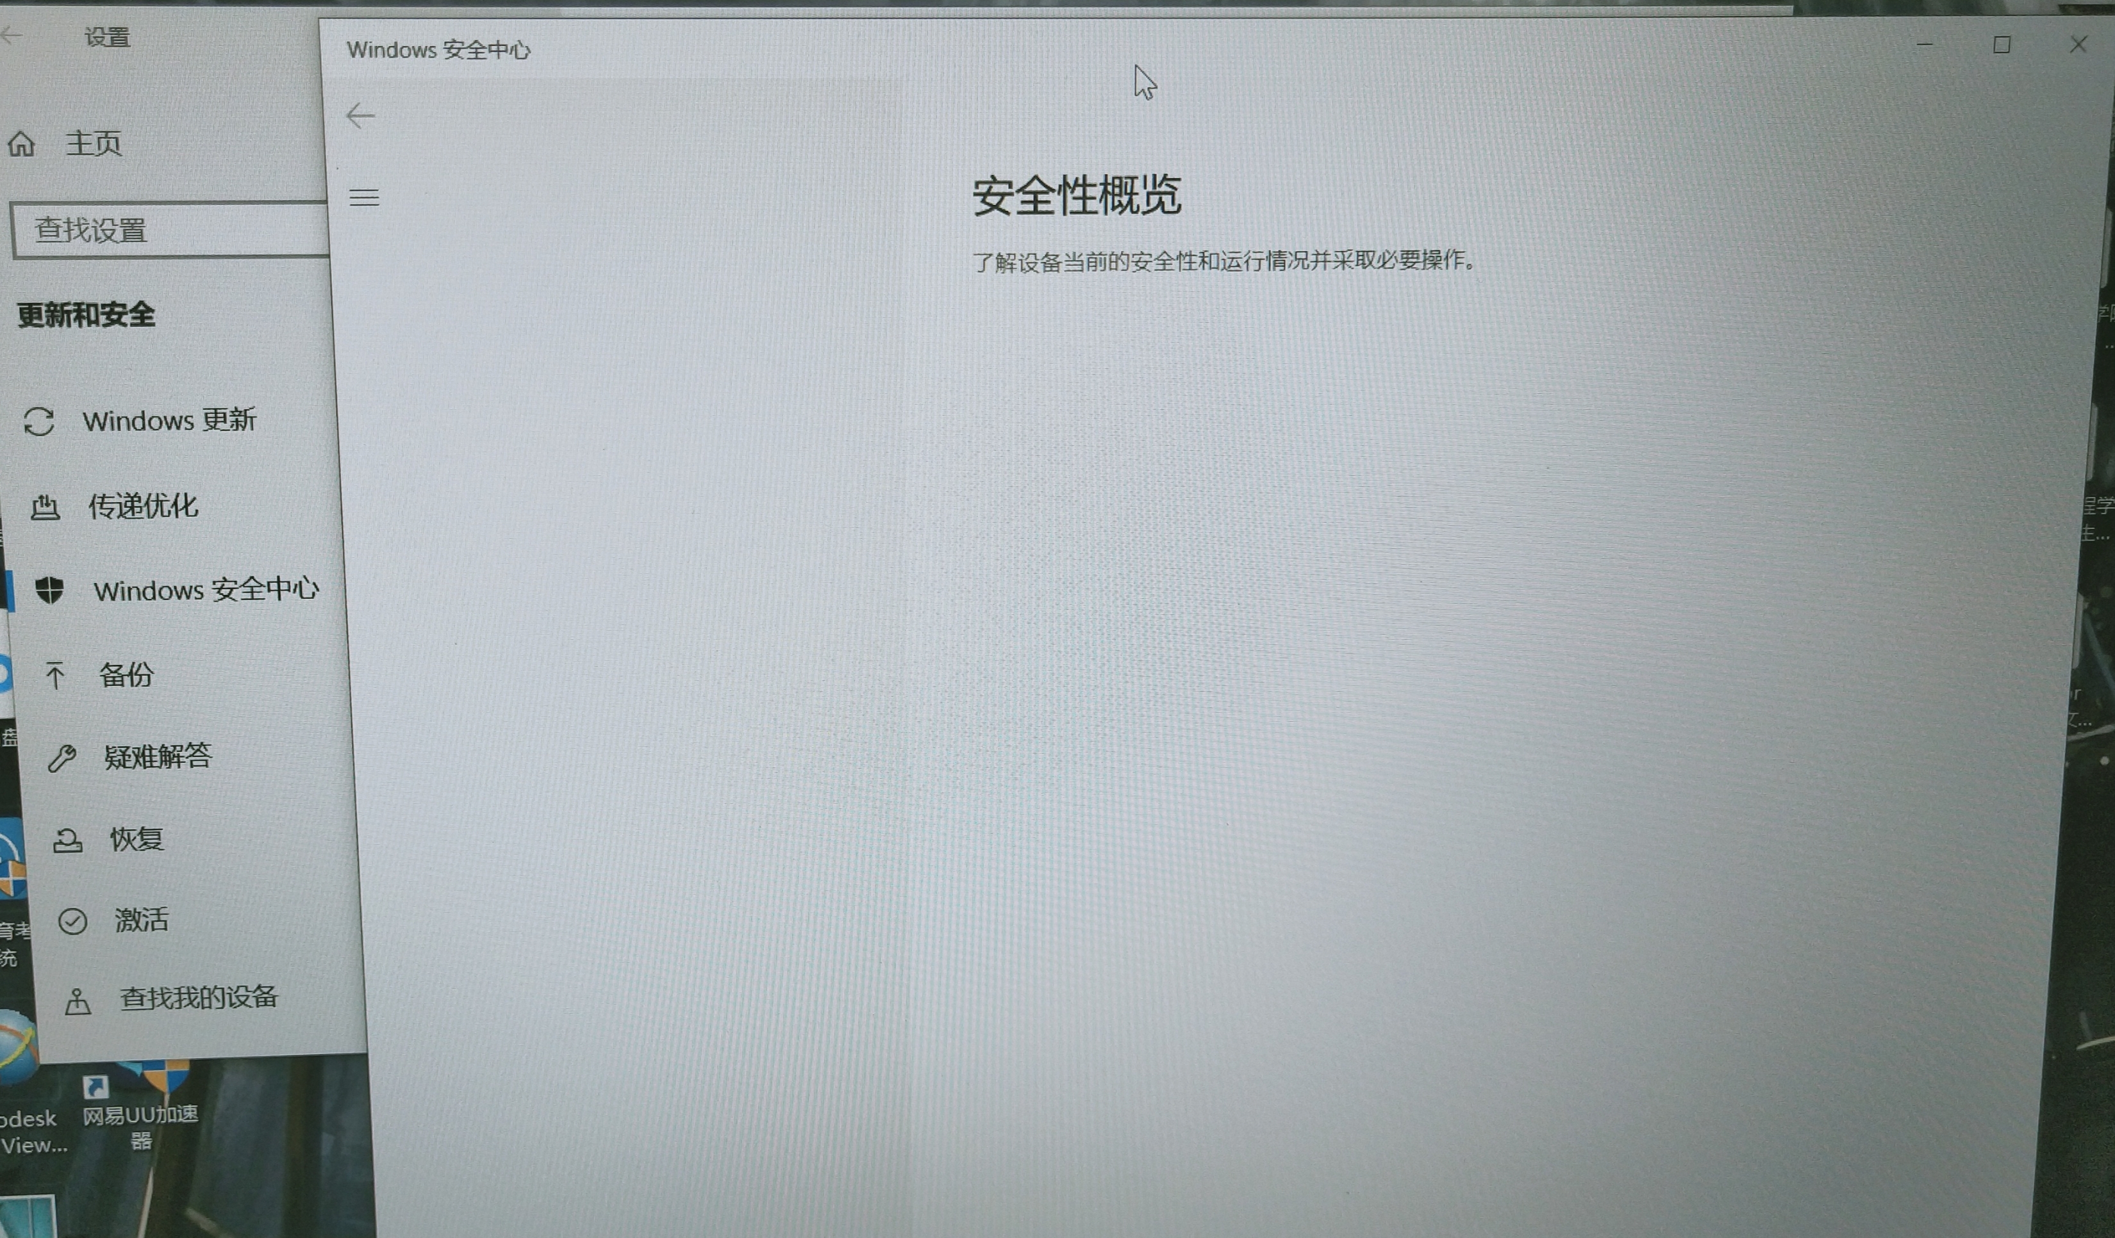Focus the 查找设置 search box
This screenshot has width=2115, height=1238.
[170, 230]
